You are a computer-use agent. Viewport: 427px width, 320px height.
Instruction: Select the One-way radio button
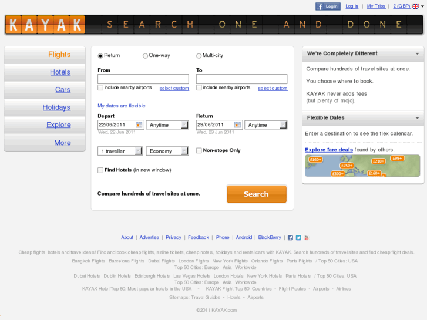145,56
